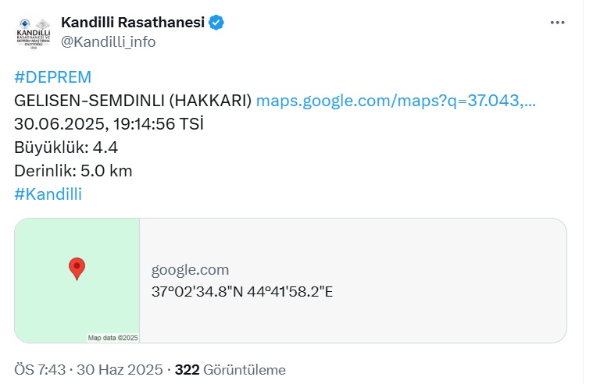Click the GELISEN-SEMDINLI (HAKKARI) location text
The image size is (593, 384).
133,101
